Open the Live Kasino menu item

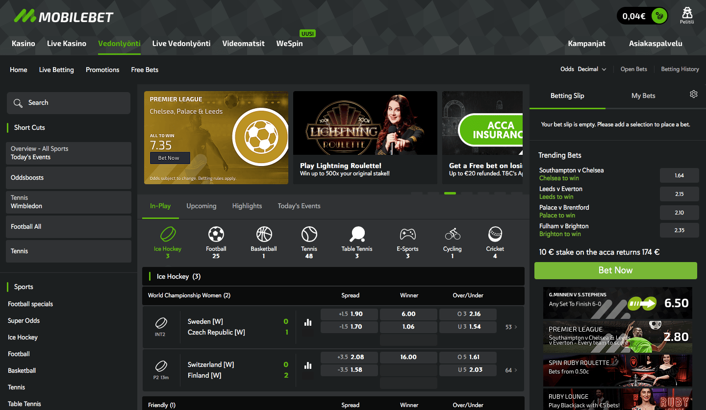(67, 44)
